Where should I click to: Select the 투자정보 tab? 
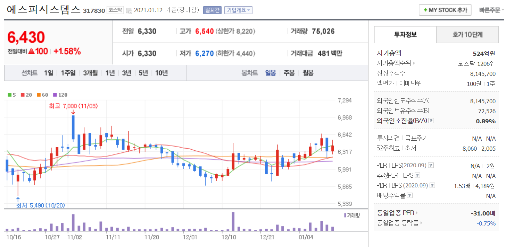click(405, 35)
